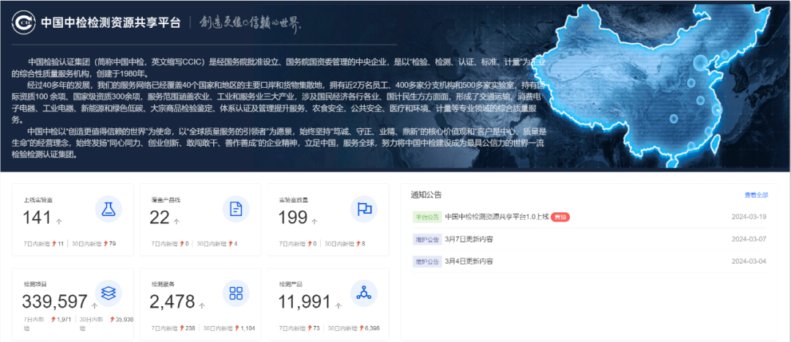Click the CCIC circular logo
This screenshot has height=342, width=791.
24,23
